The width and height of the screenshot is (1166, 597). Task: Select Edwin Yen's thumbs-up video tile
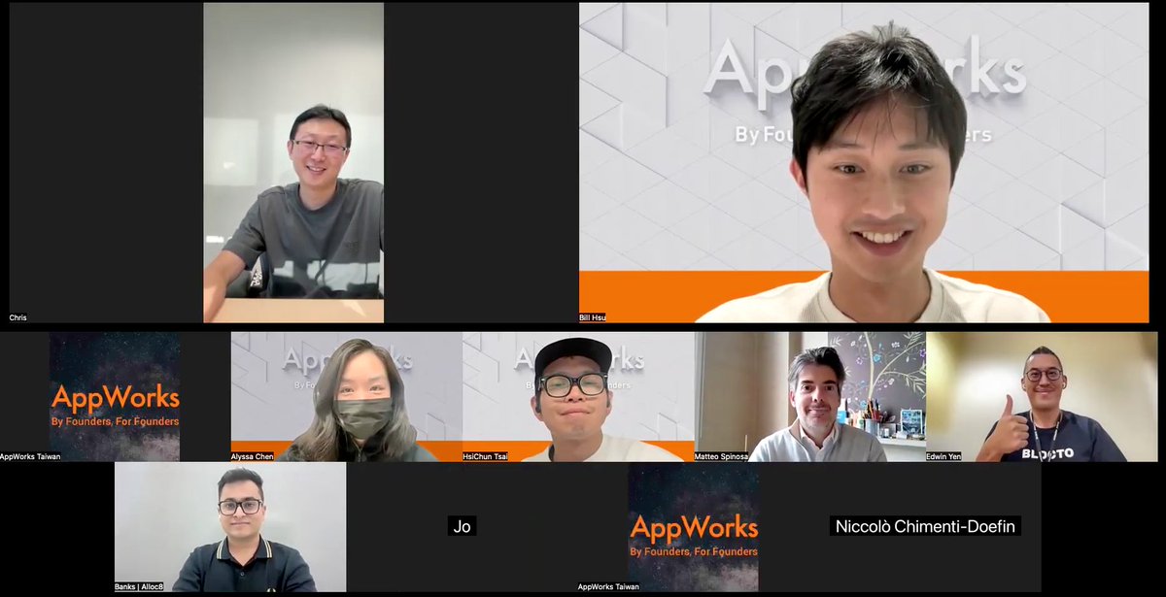[x=1042, y=396]
